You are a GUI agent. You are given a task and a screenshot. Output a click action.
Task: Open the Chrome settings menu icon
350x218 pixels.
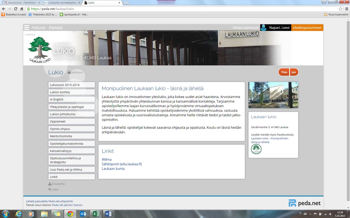346,9
